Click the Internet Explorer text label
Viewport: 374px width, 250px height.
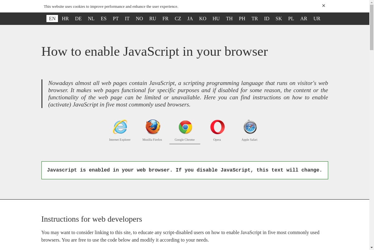pos(120,140)
